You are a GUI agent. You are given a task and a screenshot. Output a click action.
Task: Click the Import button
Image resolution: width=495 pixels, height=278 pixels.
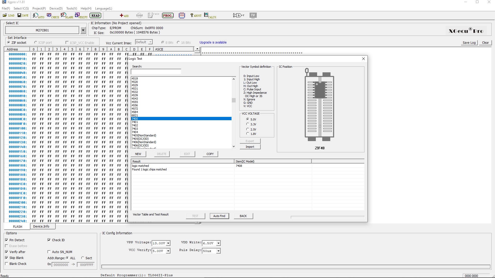(x=250, y=147)
